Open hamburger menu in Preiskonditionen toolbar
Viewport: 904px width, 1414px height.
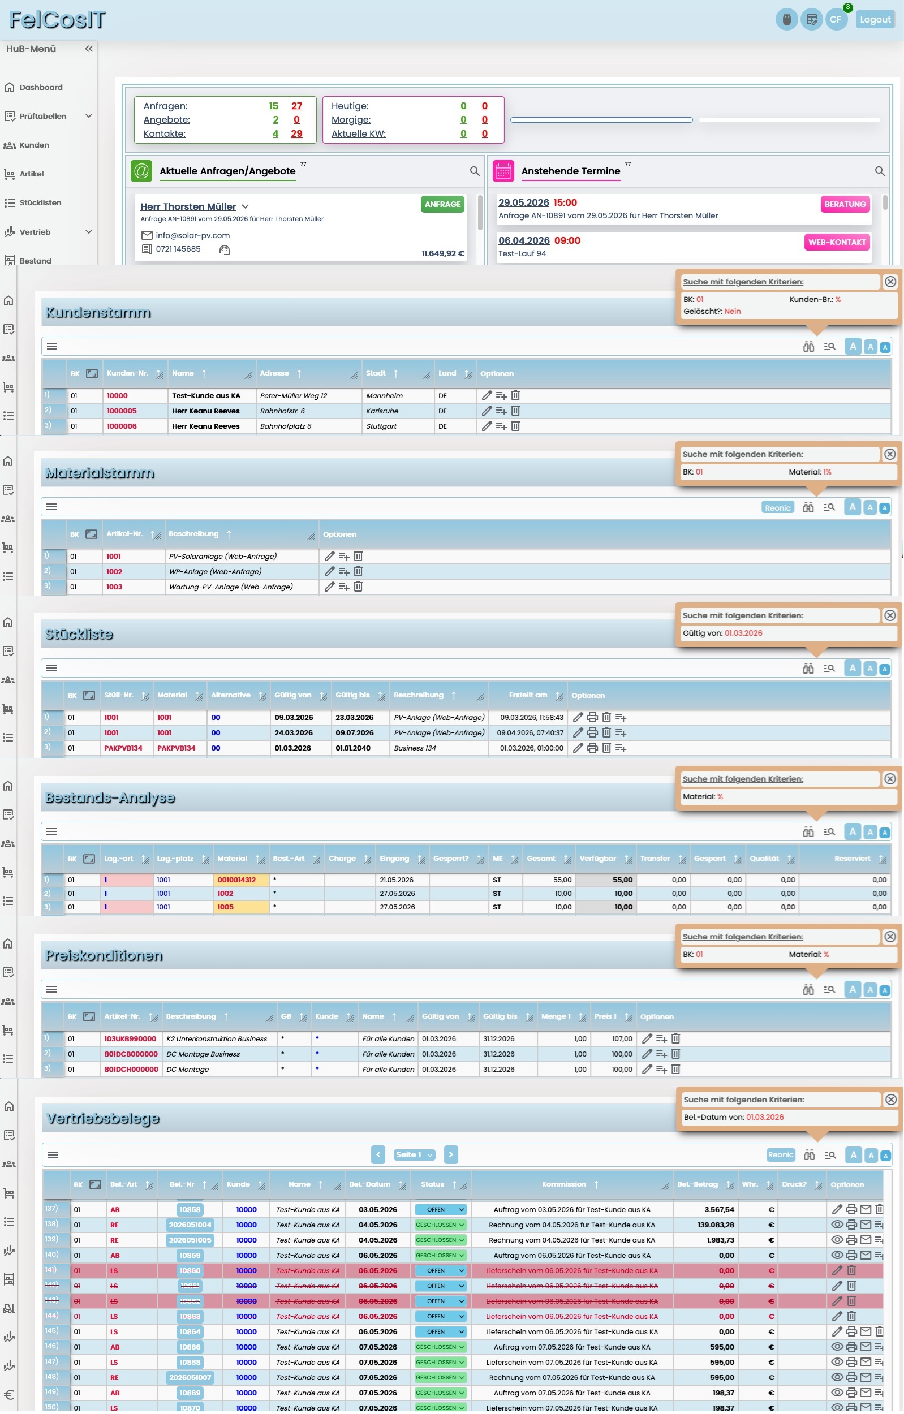click(x=51, y=990)
